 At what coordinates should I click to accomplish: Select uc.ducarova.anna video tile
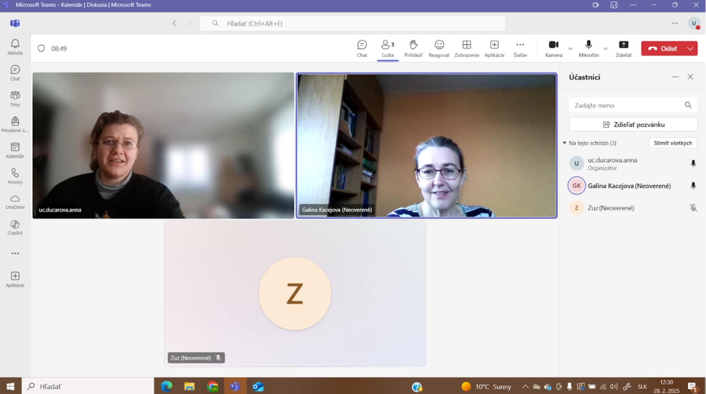point(163,146)
